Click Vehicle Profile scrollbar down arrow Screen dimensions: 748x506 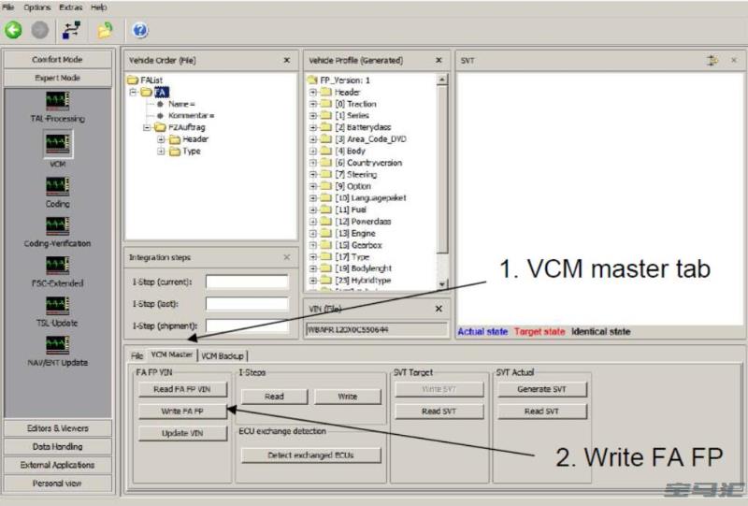coord(442,284)
